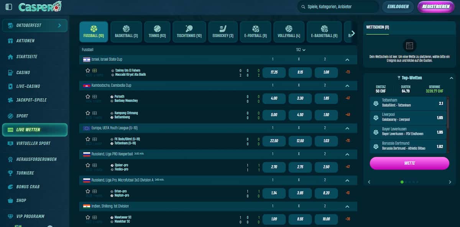This screenshot has height=227, width=460.
Task: Click the Registrieren button
Action: click(435, 7)
